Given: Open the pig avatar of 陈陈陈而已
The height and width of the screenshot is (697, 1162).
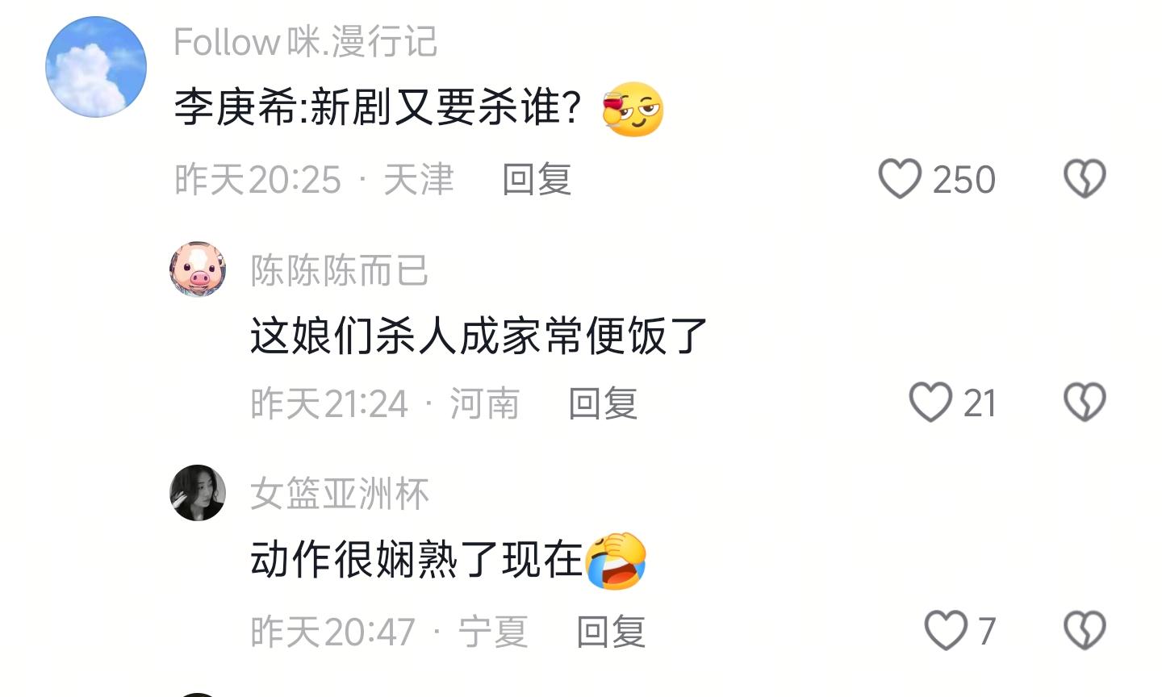Looking at the screenshot, I should coord(198,269).
